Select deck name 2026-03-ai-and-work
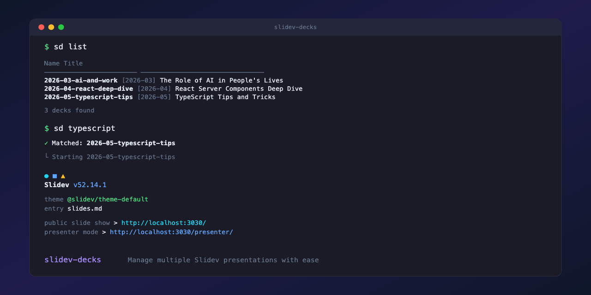591x295 pixels. point(81,80)
